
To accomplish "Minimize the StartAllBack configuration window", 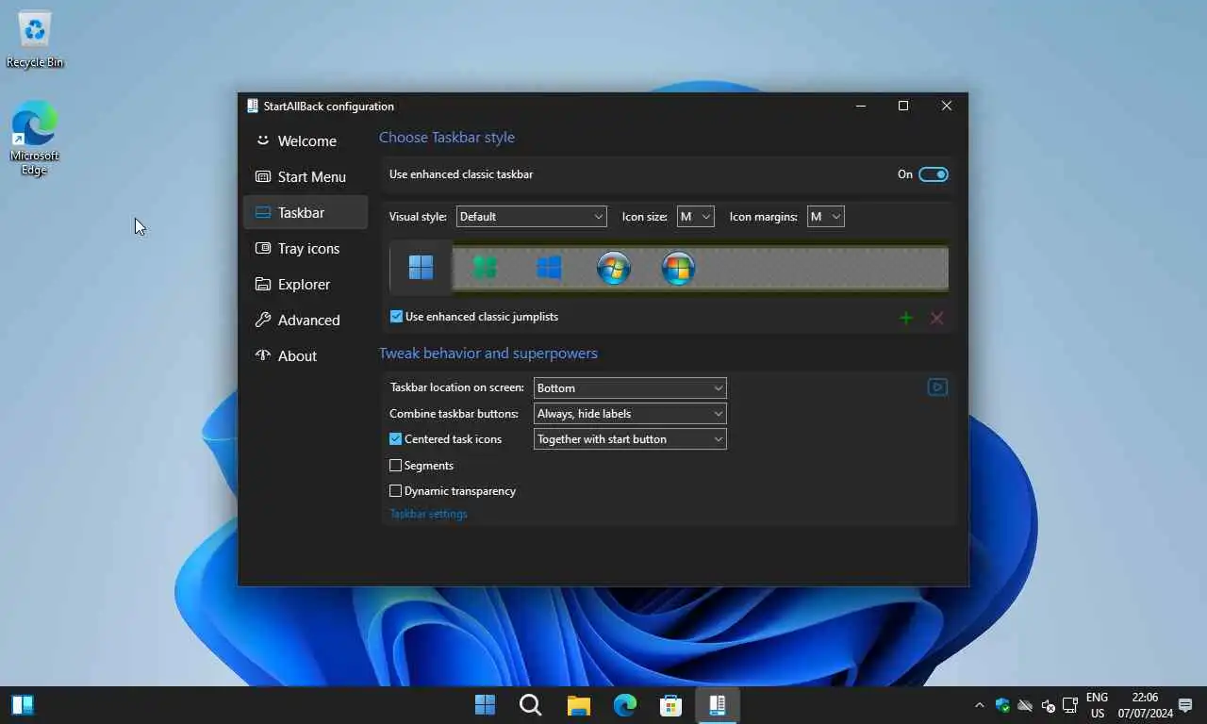I will click(x=860, y=106).
